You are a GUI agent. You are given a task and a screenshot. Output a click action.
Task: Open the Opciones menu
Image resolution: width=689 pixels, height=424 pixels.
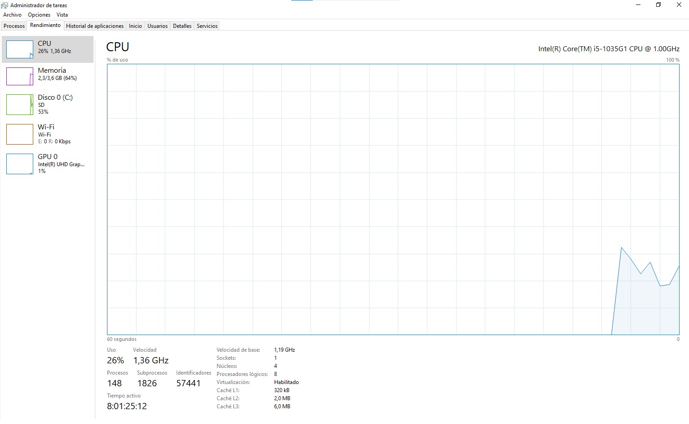(39, 15)
